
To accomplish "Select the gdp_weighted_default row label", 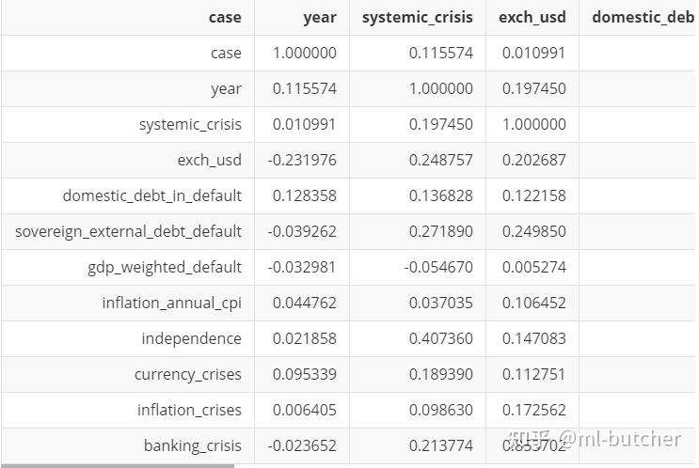I will [165, 267].
